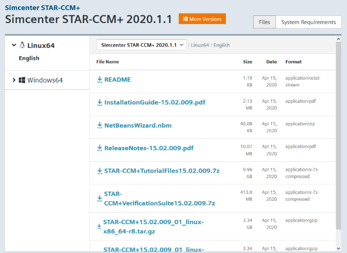Open the Simcenter STAR-CCM+ product link at top
Screen dimensions: 347x253
[x=42, y=8]
